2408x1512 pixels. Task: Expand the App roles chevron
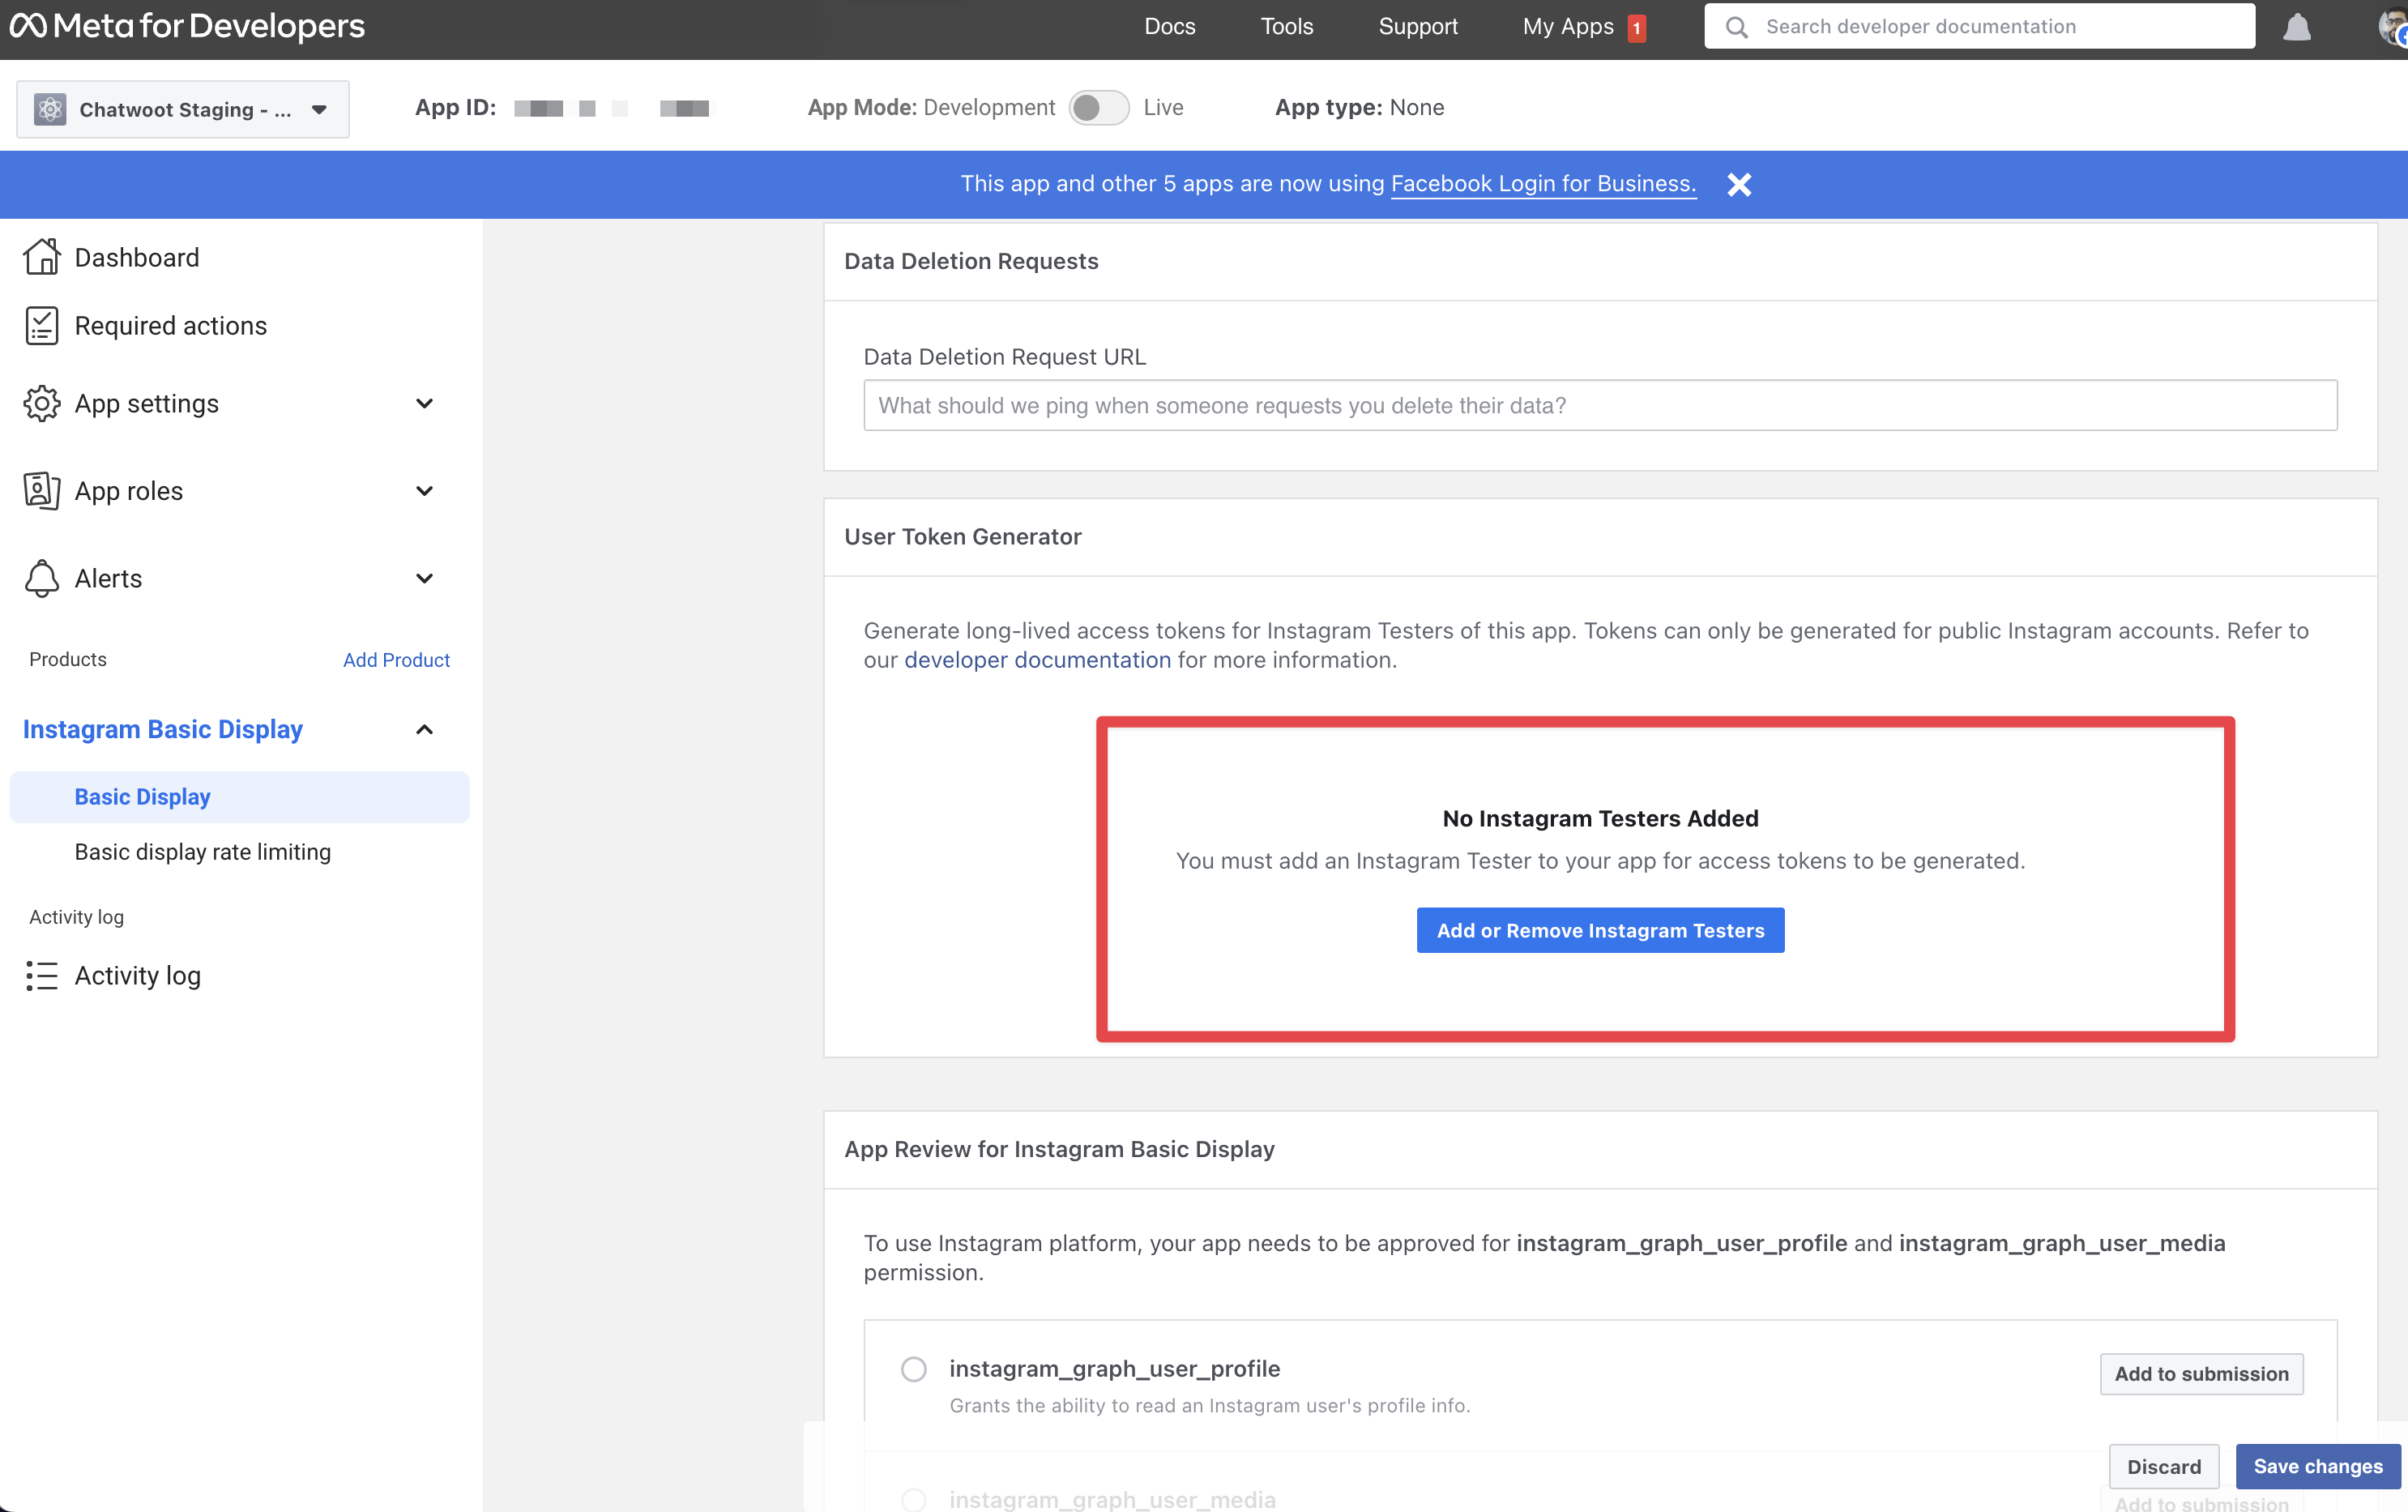click(x=424, y=491)
